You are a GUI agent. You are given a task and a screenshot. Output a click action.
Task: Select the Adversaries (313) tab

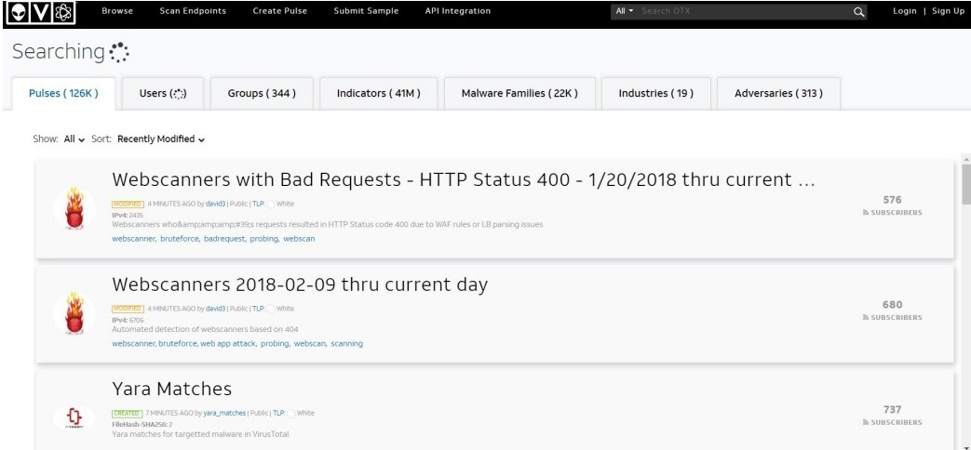(x=778, y=94)
